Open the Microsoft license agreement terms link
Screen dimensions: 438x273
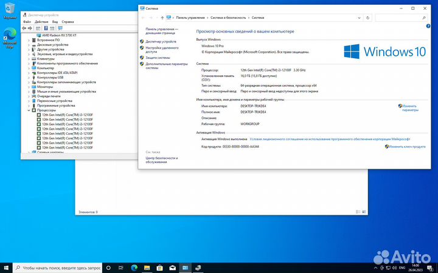[330, 139]
